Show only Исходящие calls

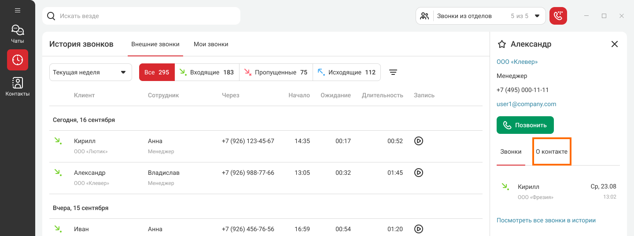(346, 72)
